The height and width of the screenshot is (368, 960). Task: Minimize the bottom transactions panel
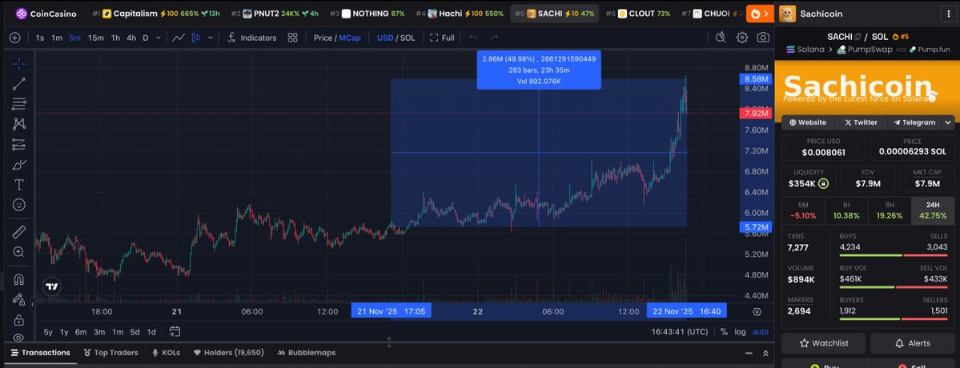coord(749,354)
